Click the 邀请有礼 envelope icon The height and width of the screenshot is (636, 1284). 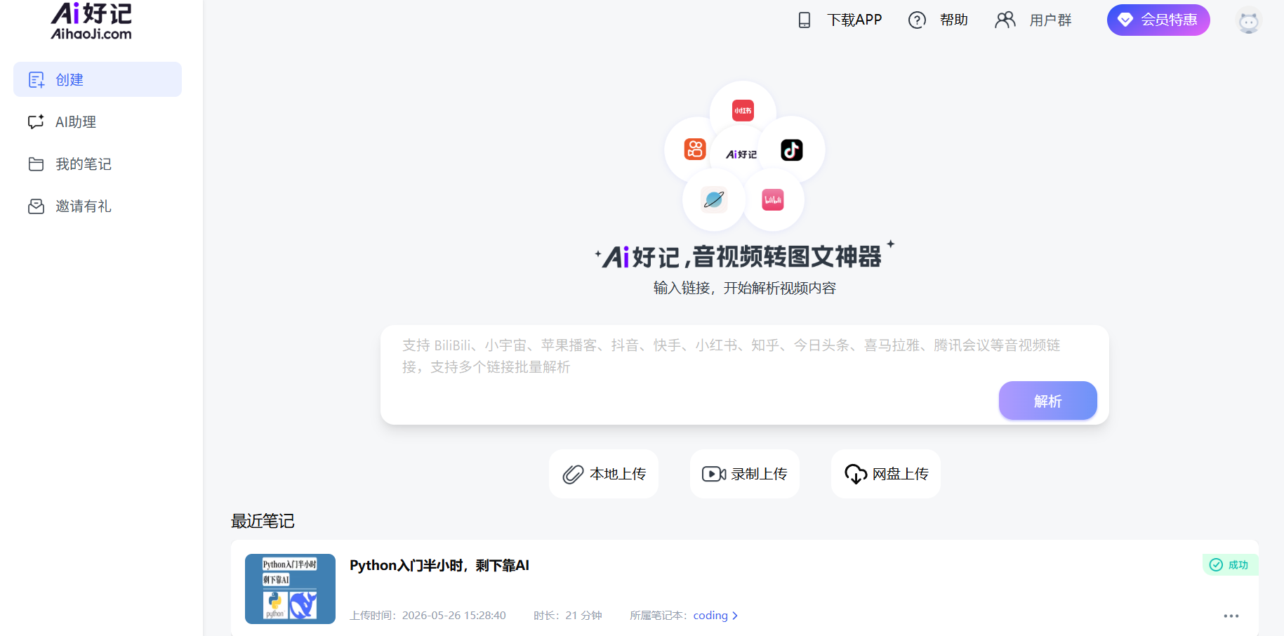pyautogui.click(x=37, y=206)
